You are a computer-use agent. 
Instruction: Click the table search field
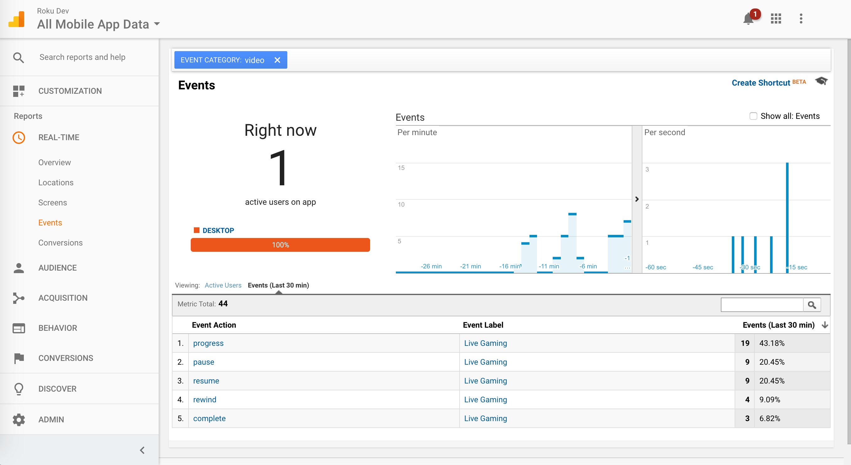coord(762,304)
